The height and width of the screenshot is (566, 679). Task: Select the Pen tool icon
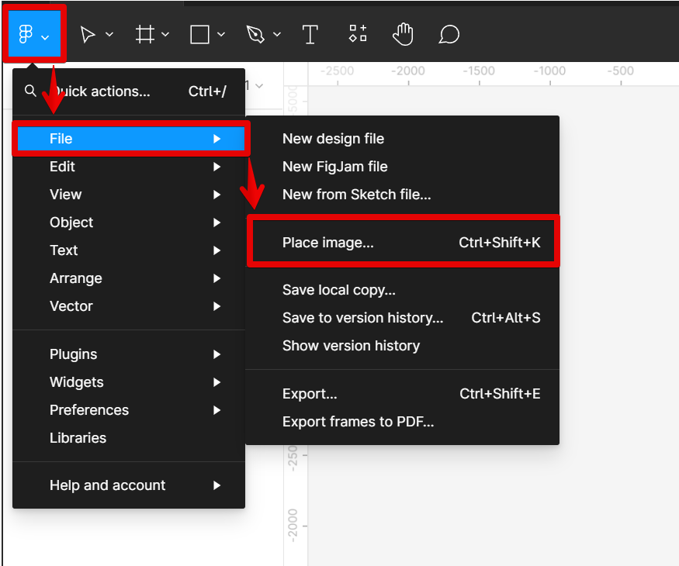pos(255,35)
